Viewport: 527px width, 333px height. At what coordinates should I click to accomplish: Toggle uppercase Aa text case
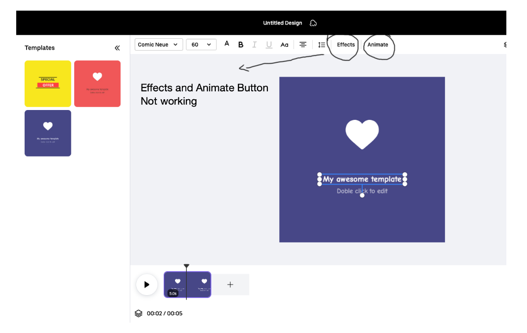point(284,45)
